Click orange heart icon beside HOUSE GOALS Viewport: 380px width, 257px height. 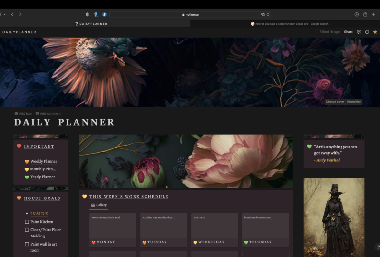[x=19, y=198]
